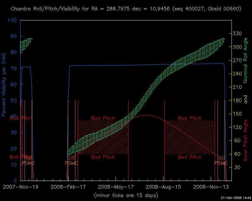Click the 100 tick on left axis
This screenshot has width=252, height=201.
pos(13,20)
